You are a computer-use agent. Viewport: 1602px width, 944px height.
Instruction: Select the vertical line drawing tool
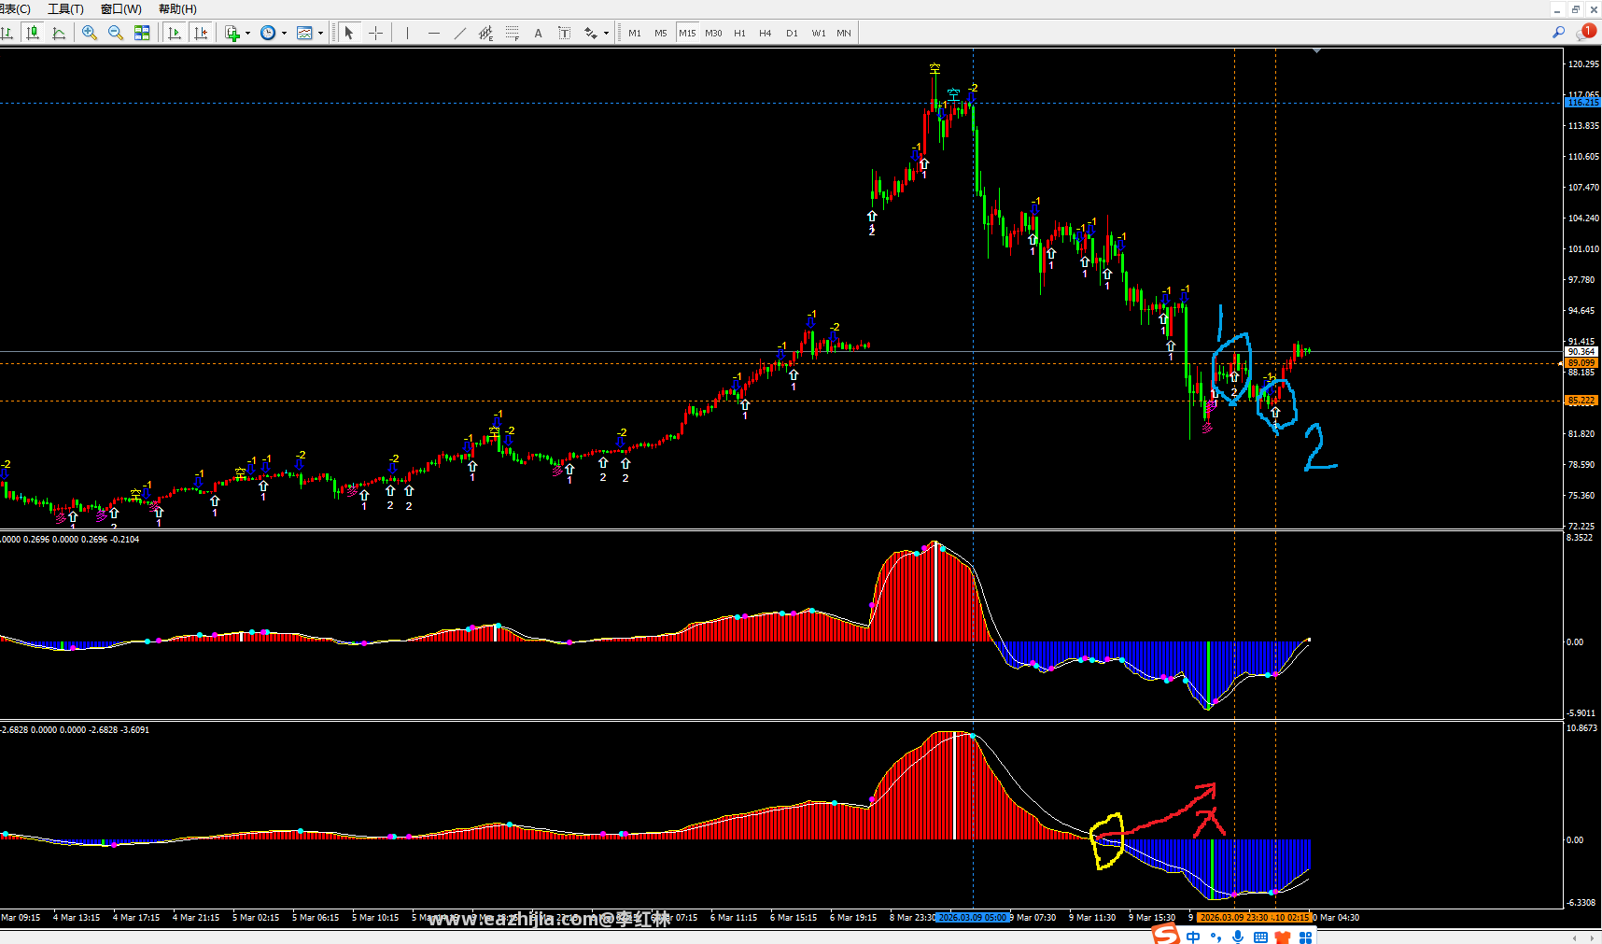click(x=408, y=33)
